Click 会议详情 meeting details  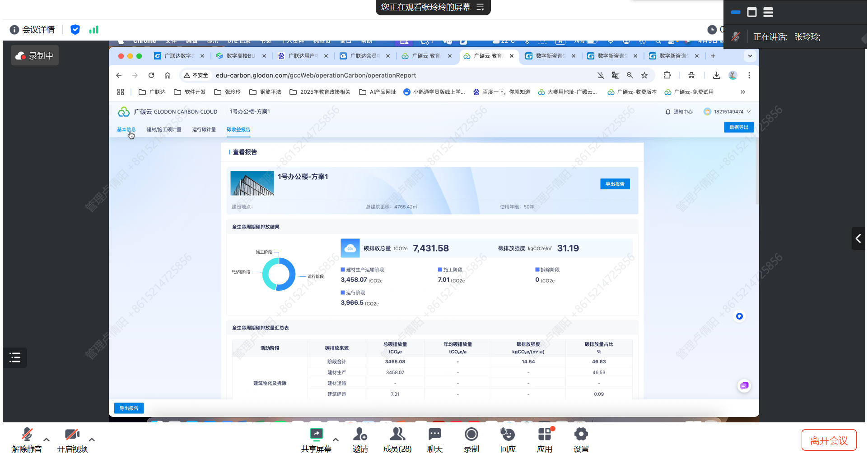coord(33,30)
